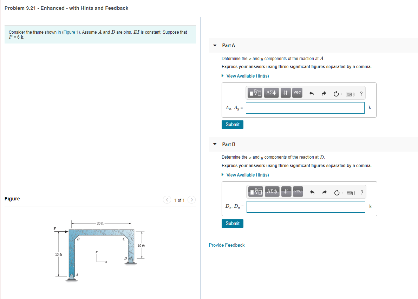The width and height of the screenshot is (418, 299).
Task: Submit the Part A answer
Action: tap(232, 124)
